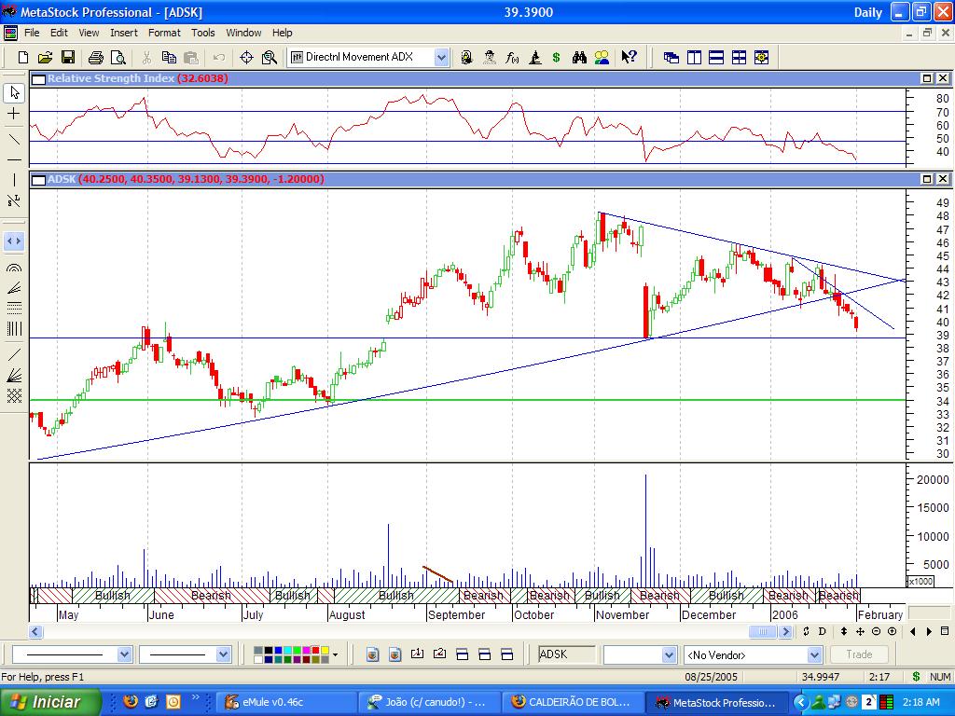Image resolution: width=955 pixels, height=716 pixels.
Task: Click the Save chart icon
Action: point(68,57)
